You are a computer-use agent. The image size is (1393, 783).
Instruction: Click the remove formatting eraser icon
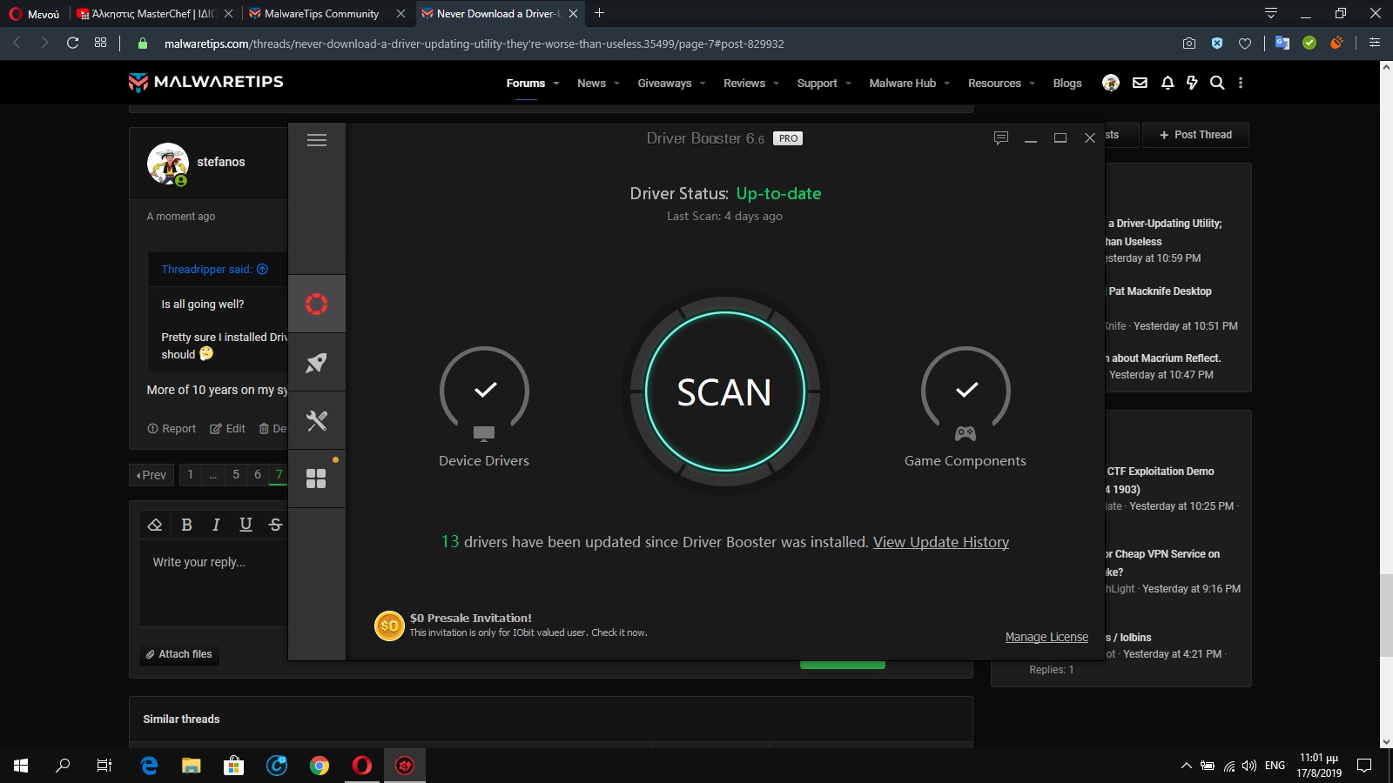coord(155,525)
